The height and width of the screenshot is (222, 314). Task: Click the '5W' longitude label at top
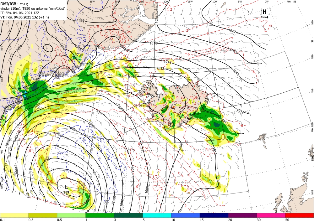[x=240, y=2]
